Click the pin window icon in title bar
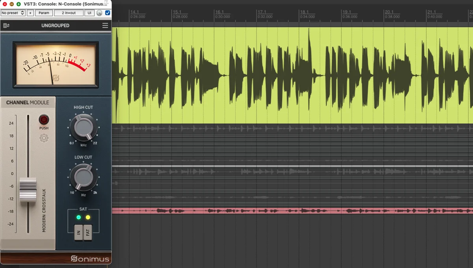 [x=106, y=3]
